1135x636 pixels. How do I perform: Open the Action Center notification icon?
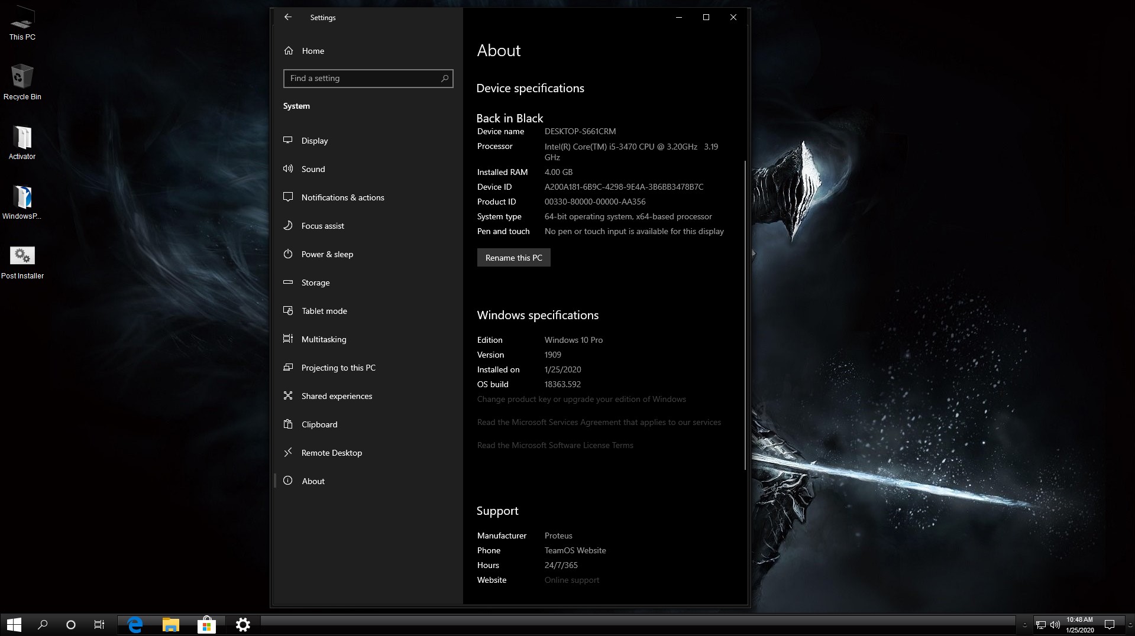[1110, 625]
